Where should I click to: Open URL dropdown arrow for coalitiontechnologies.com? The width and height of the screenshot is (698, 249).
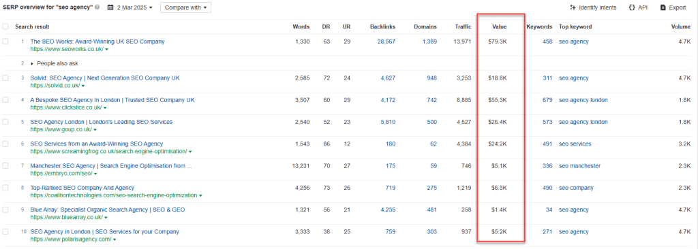pos(200,195)
